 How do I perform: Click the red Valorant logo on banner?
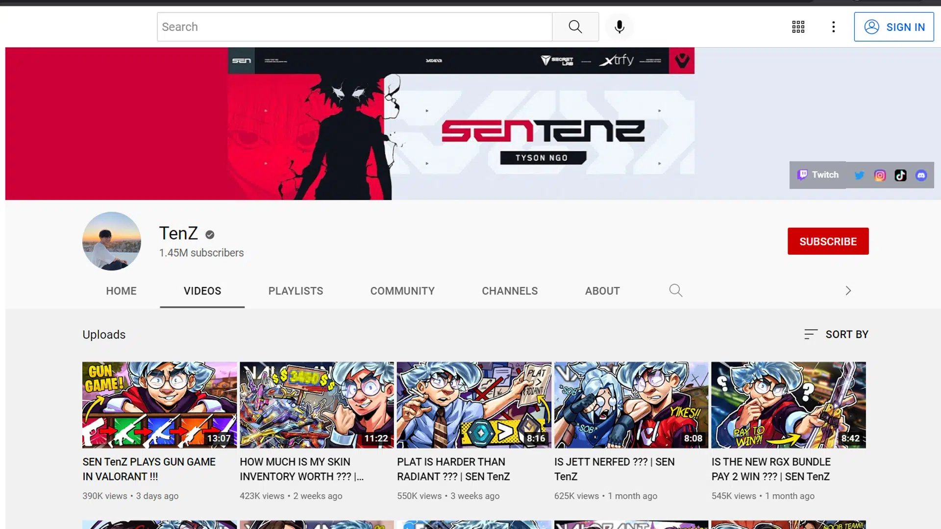[x=682, y=61]
